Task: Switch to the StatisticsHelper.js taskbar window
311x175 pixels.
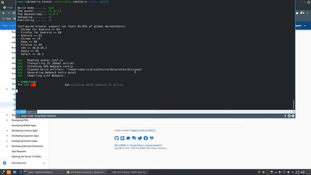Action: coord(44,172)
